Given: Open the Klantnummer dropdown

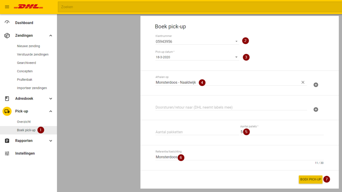Looking at the screenshot, I should coord(236,42).
